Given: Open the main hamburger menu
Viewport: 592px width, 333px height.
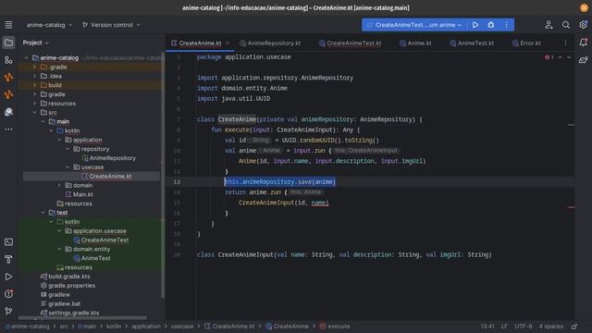Looking at the screenshot, I should click(8, 25).
